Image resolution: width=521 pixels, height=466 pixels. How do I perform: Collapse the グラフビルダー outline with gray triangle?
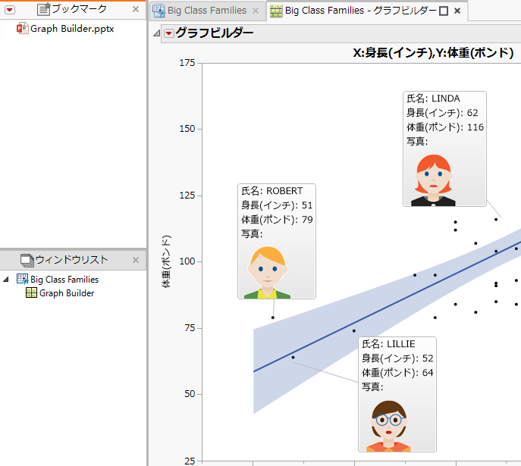click(156, 33)
